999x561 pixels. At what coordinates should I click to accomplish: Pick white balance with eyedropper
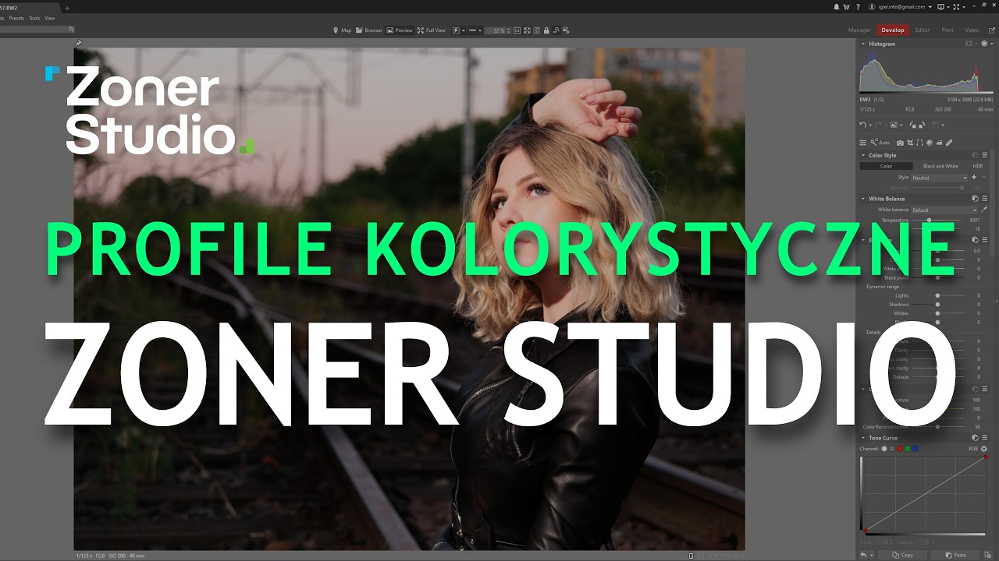(x=984, y=210)
